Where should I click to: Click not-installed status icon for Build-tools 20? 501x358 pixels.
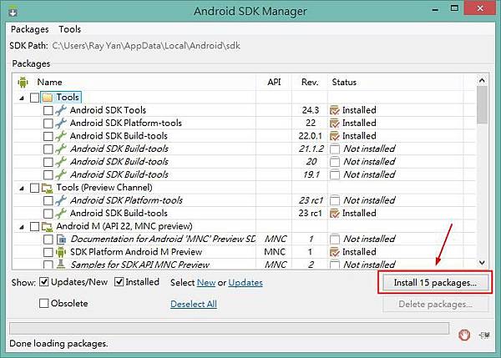coord(335,162)
